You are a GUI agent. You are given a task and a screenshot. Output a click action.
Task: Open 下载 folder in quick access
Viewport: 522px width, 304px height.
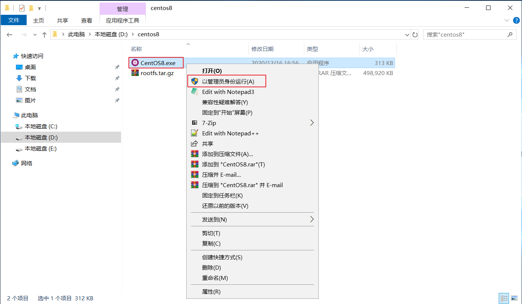click(x=30, y=78)
